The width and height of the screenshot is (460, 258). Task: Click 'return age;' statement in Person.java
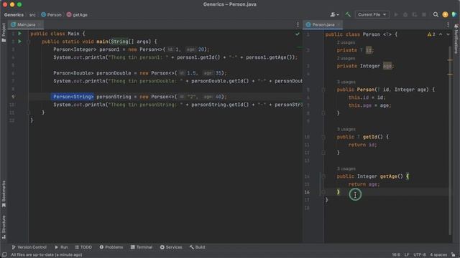(364, 184)
